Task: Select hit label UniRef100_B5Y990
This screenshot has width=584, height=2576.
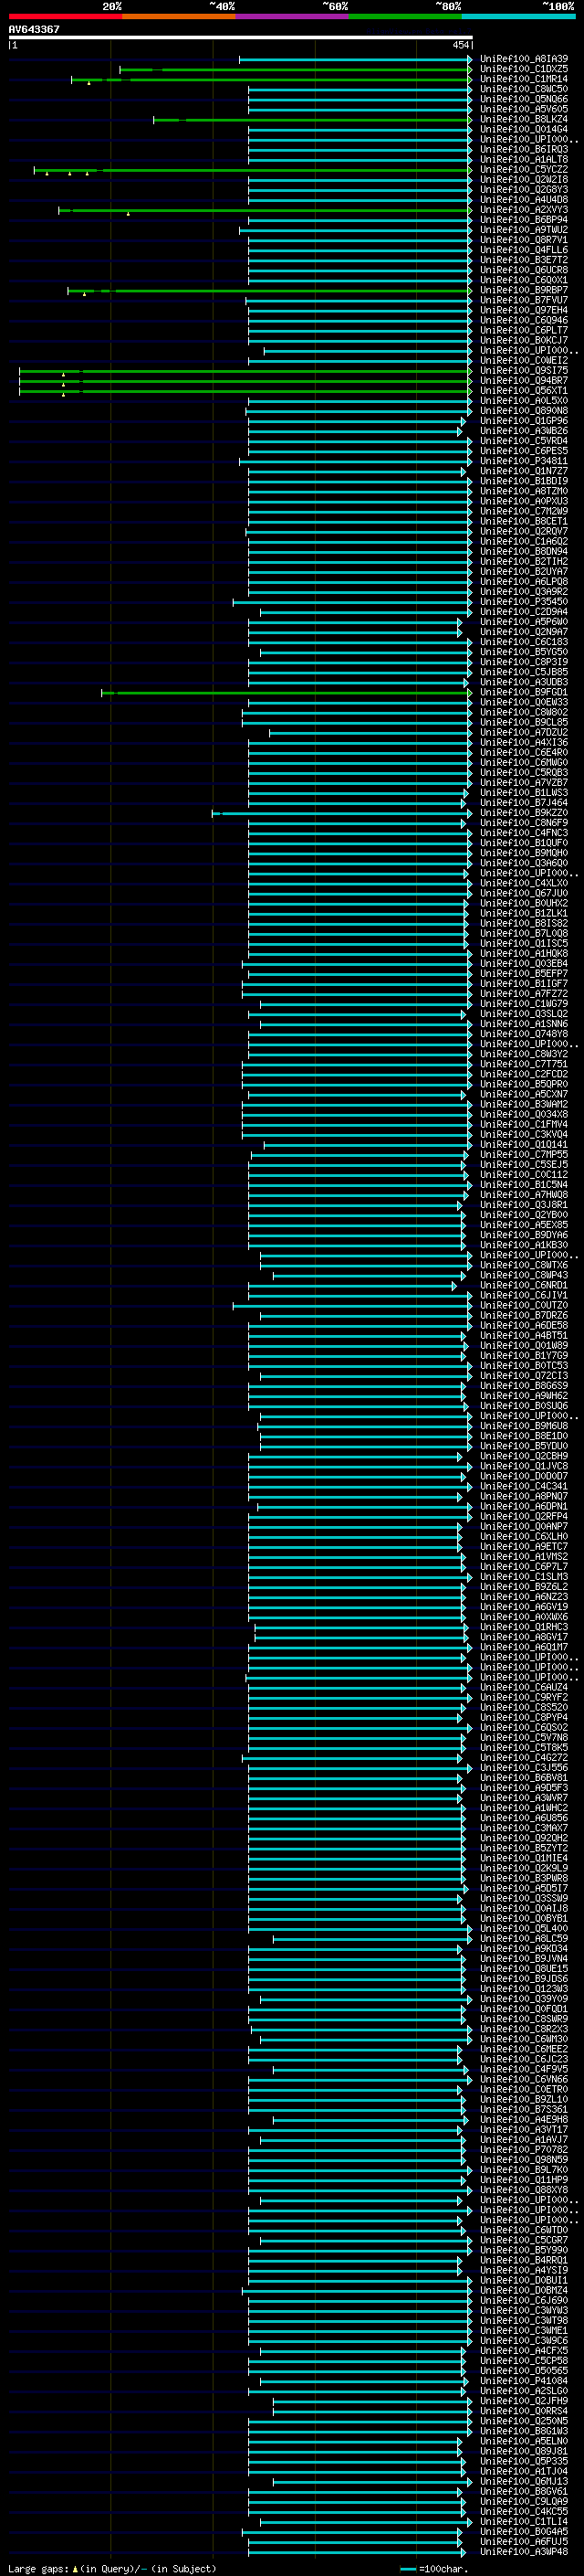Action: click(x=524, y=2250)
